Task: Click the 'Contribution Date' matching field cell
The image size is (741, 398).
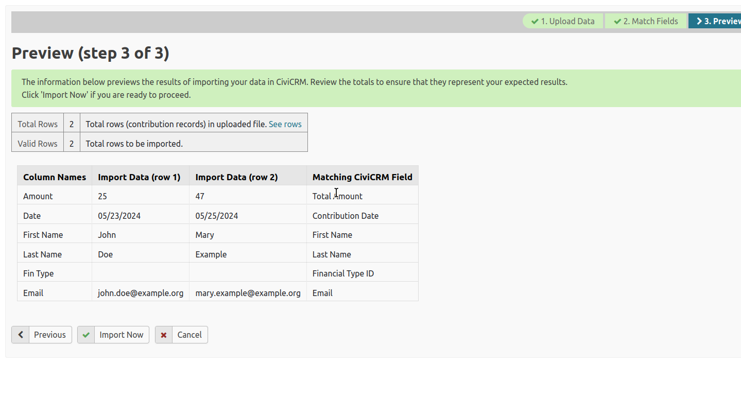Action: pos(345,216)
